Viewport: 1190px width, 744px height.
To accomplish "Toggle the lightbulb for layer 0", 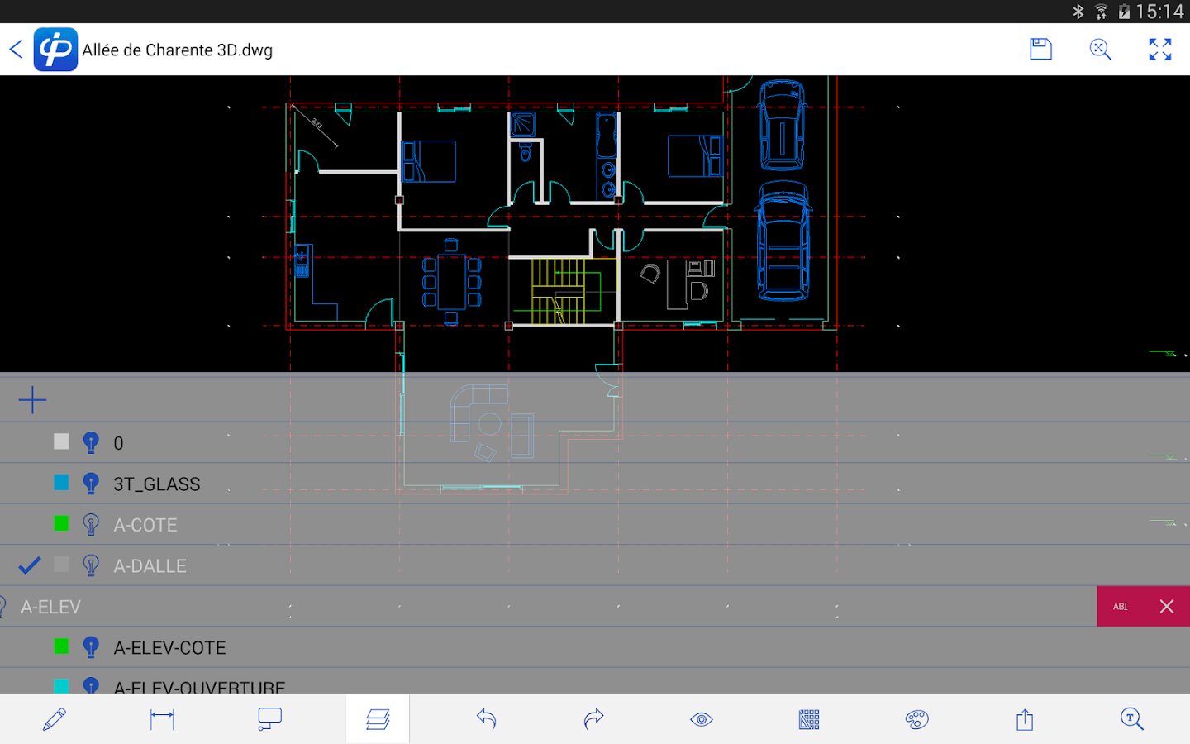I will click(x=90, y=441).
